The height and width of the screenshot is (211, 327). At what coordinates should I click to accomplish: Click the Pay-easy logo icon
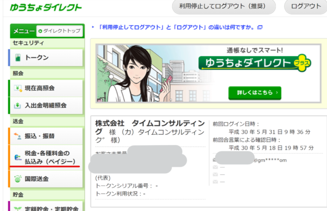(x=18, y=157)
